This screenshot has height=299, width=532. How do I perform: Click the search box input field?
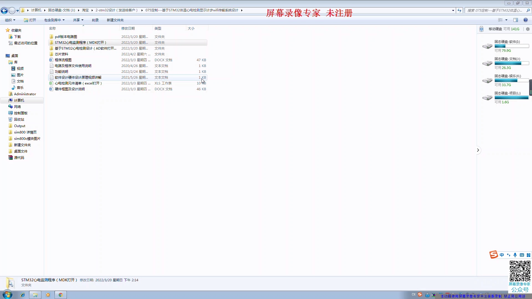tap(495, 10)
